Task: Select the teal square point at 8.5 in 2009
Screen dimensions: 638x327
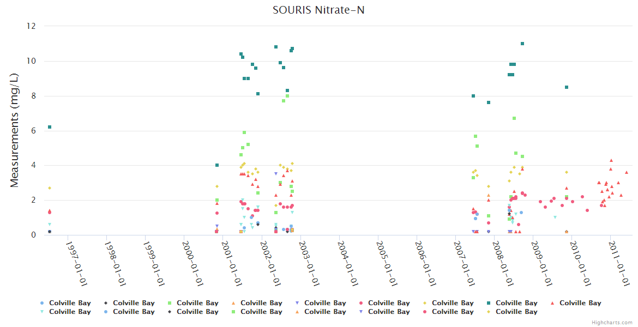Action: [567, 87]
